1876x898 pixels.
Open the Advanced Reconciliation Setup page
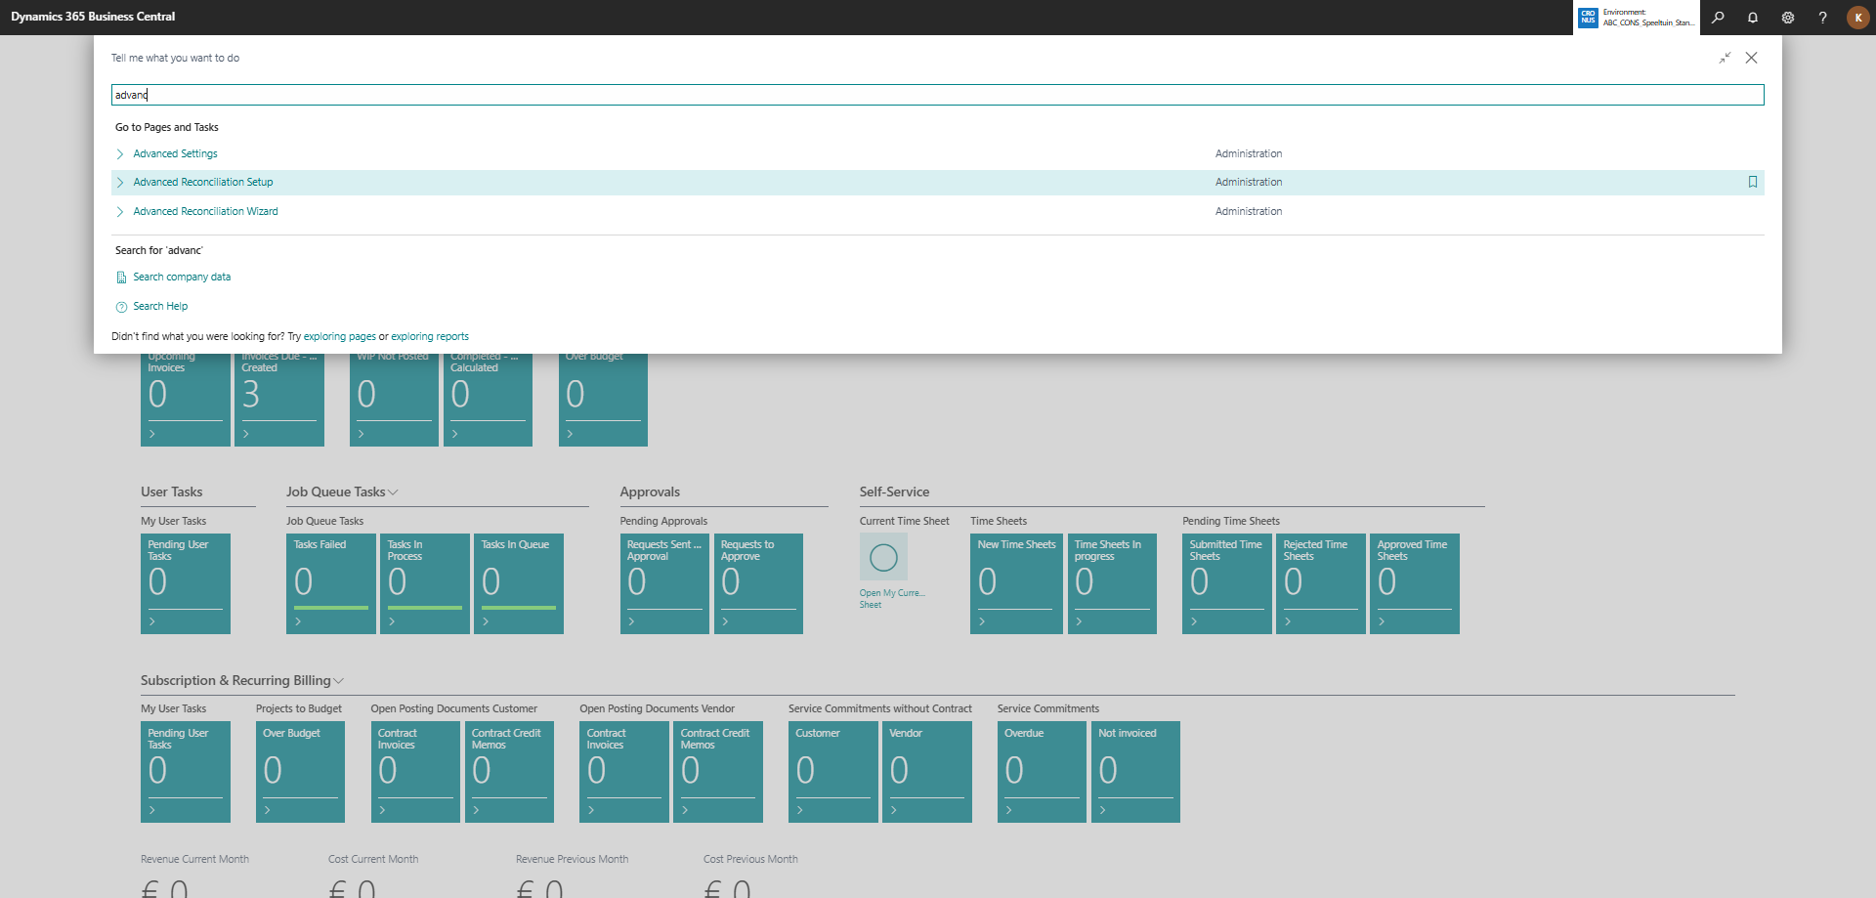click(203, 183)
